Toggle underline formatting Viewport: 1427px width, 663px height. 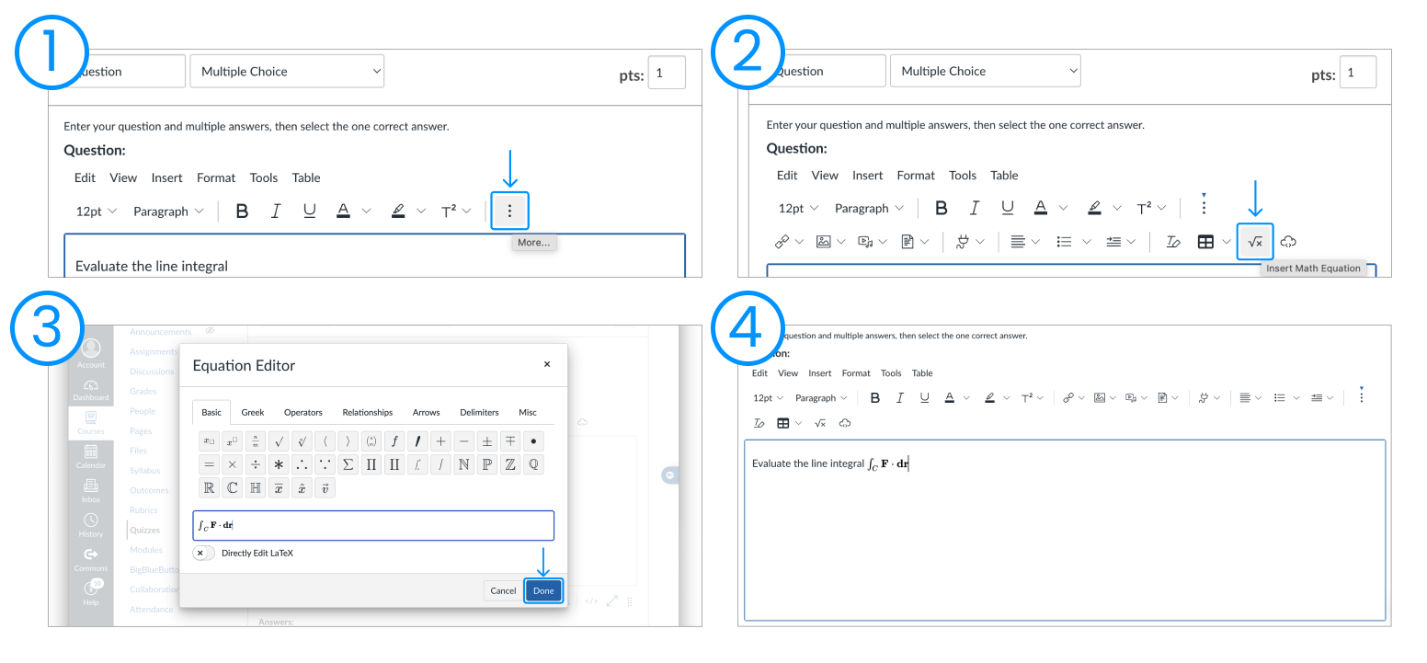[1007, 208]
